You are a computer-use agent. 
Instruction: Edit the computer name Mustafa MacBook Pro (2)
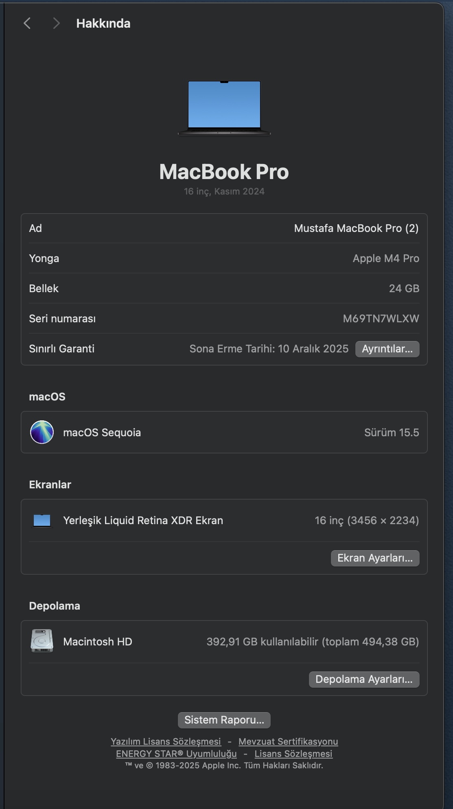356,228
